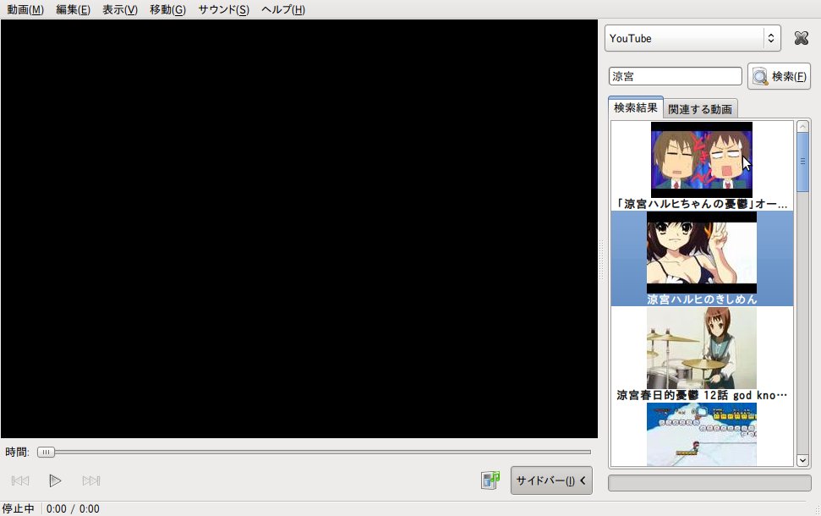Viewport: 821px width, 516px height.
Task: Click the play button
Action: (x=55, y=480)
